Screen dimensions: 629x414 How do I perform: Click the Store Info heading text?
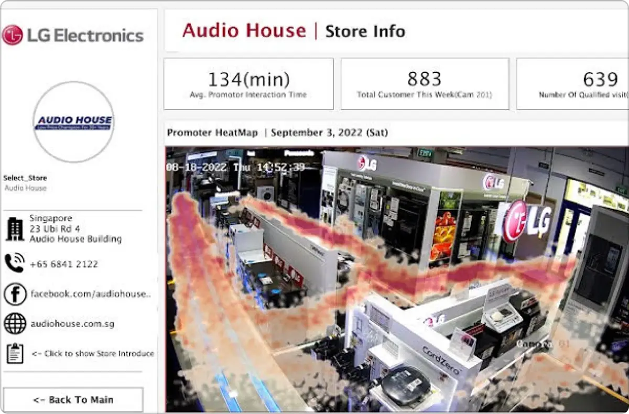click(365, 31)
